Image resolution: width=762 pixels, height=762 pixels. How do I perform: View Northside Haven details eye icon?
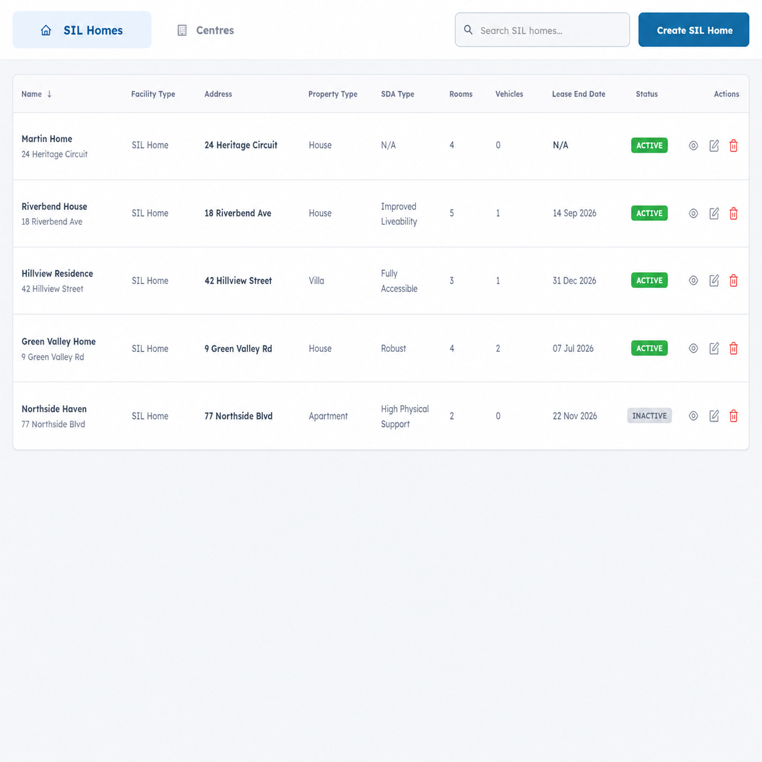coord(693,416)
